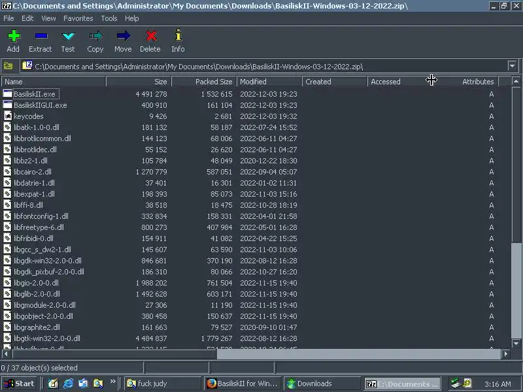Viewport: 523px width, 392px height.
Task: Click the libatk-1.0-0.dll file icon
Action: (x=7, y=127)
